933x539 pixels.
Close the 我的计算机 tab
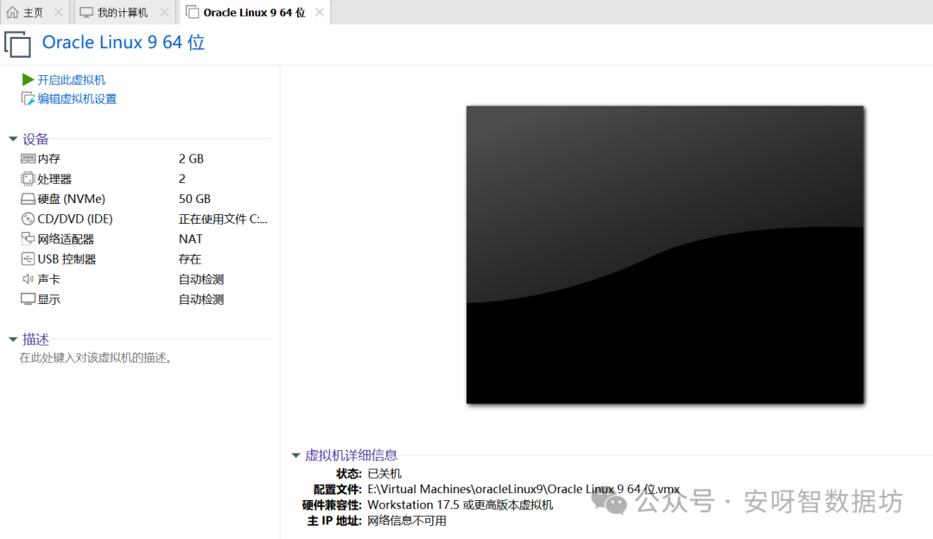(164, 12)
